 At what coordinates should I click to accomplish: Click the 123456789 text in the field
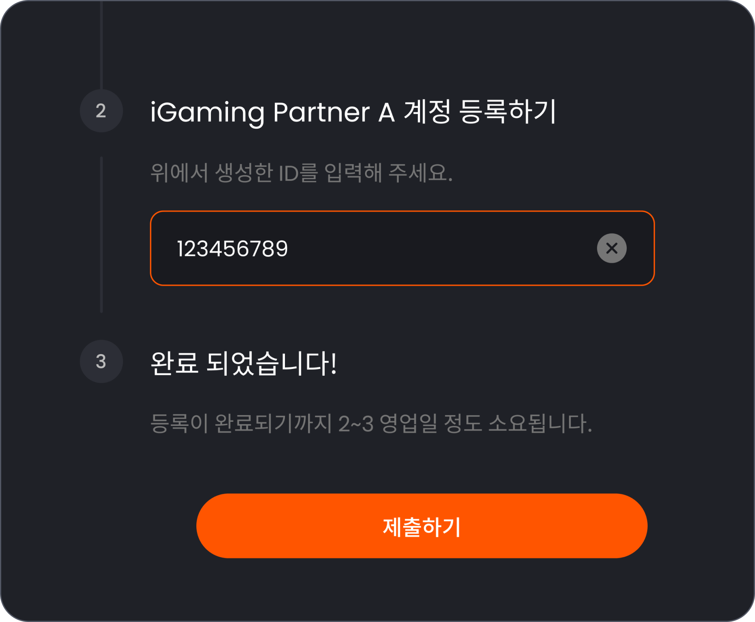point(232,249)
